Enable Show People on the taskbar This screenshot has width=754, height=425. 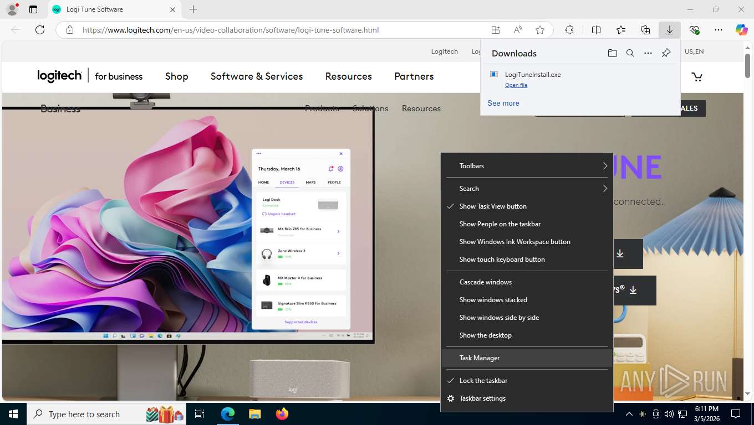(x=527, y=224)
